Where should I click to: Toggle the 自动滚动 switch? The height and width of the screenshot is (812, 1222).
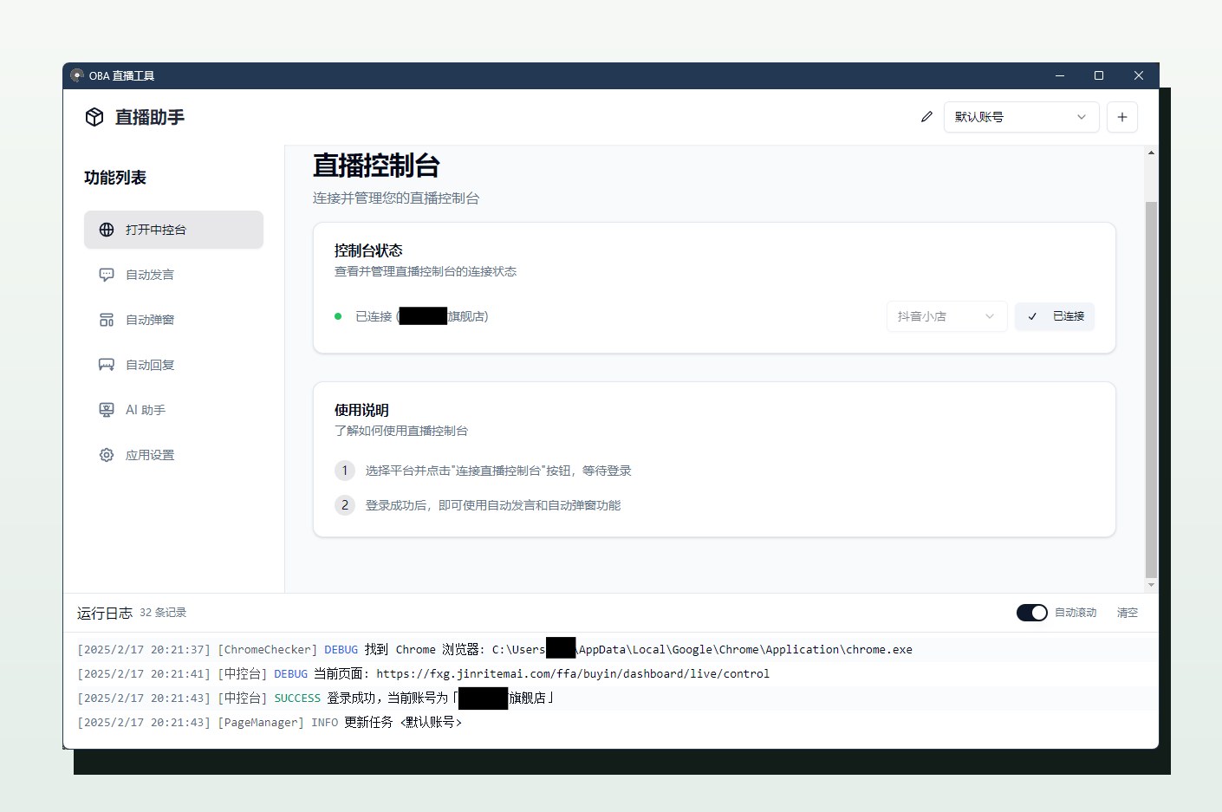(x=1032, y=613)
